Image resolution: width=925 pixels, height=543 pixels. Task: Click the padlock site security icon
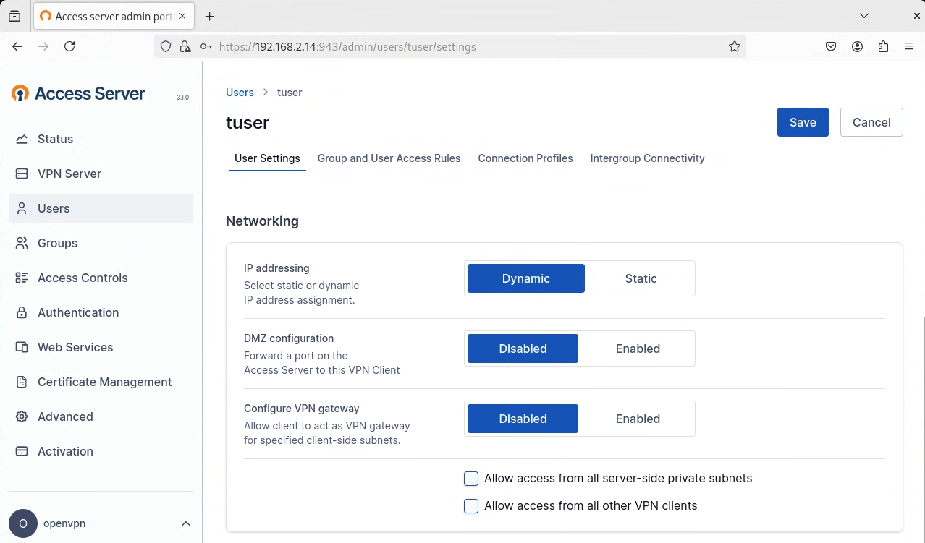click(x=185, y=46)
